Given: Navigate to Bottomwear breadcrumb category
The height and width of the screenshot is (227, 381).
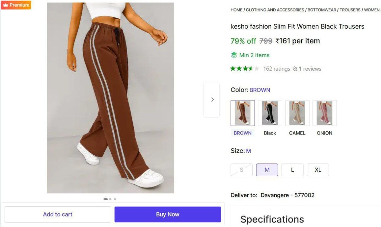Looking at the screenshot, I should (x=322, y=10).
